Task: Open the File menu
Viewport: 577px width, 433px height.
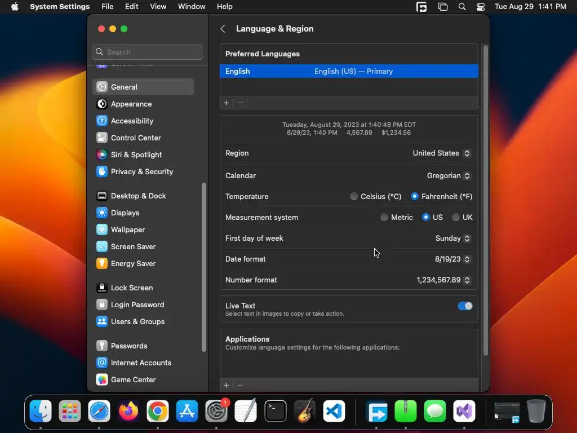Action: (x=108, y=7)
